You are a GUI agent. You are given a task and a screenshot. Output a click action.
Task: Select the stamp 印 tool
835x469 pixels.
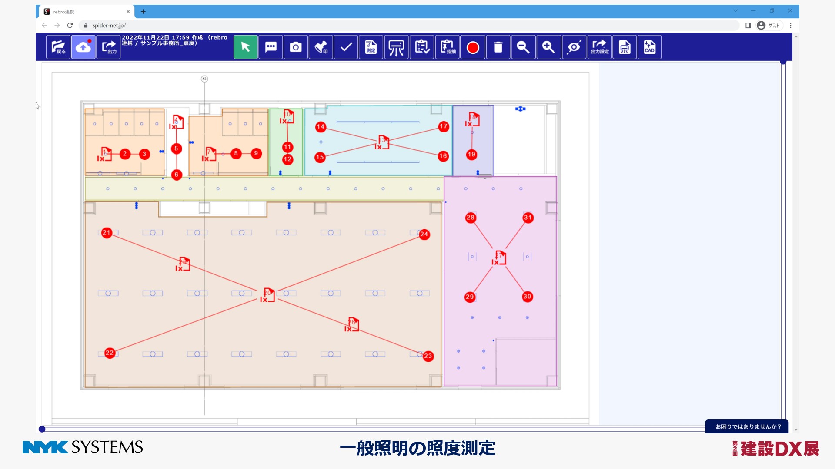pos(321,47)
